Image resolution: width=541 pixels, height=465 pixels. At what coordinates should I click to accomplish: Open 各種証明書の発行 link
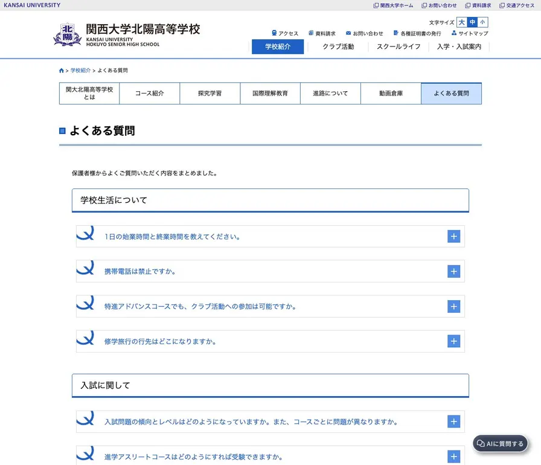(x=417, y=33)
